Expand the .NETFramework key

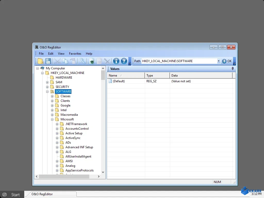[x=57, y=124]
